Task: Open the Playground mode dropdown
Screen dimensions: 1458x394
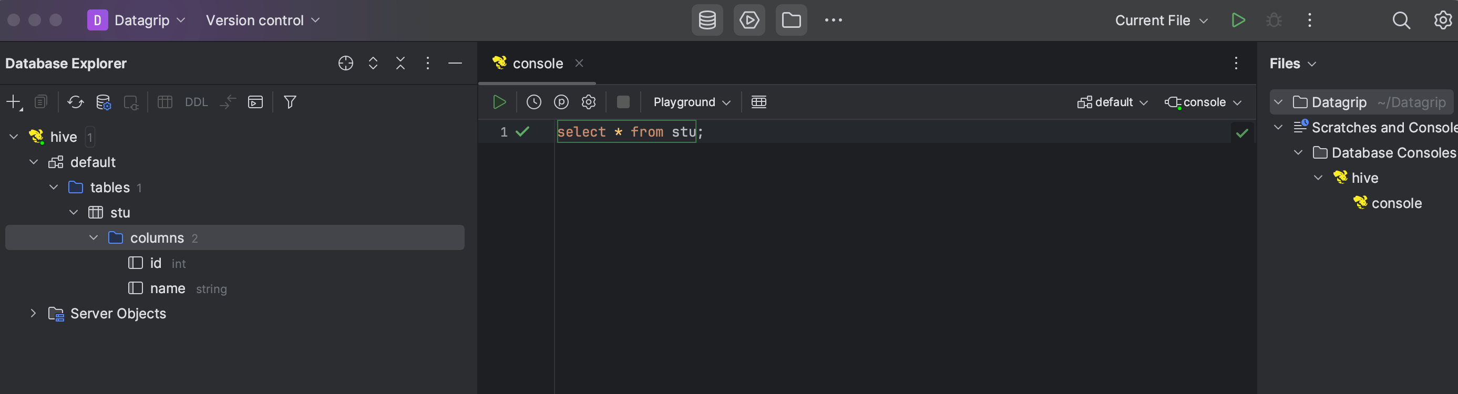Action: (x=692, y=102)
